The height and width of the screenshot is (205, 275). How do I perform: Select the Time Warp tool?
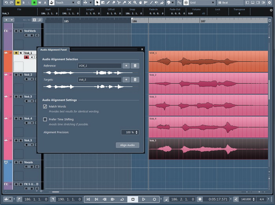[x=146, y=3]
